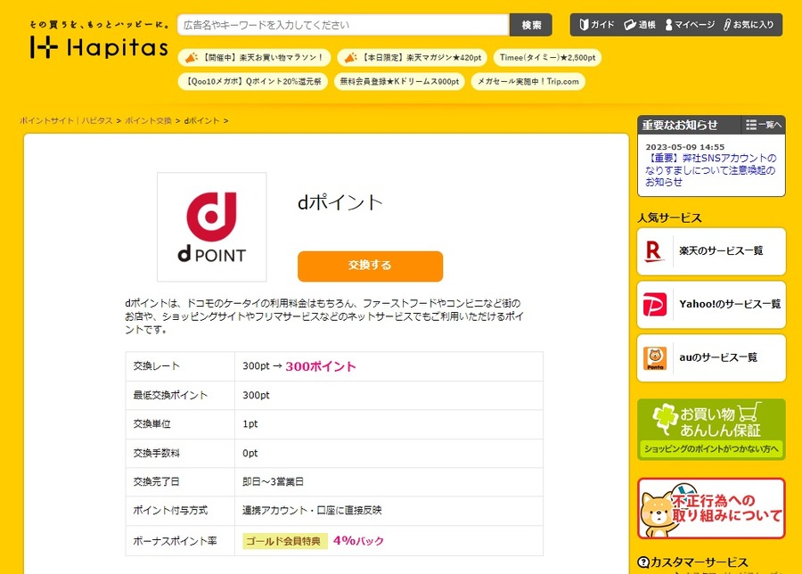
Task: Click the お気に入り clip icon
Action: [727, 25]
